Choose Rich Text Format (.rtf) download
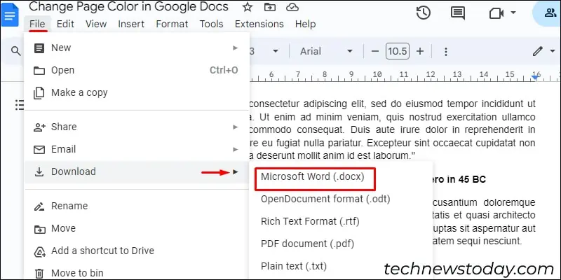 pyautogui.click(x=310, y=221)
